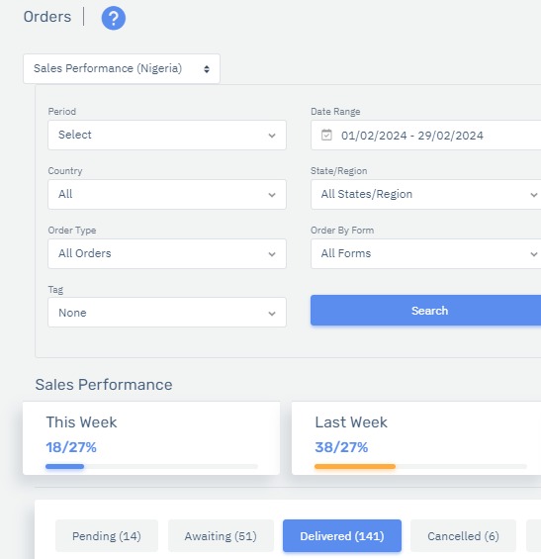Image resolution: width=541 pixels, height=559 pixels.
Task: Select the Delivered (141) tab
Action: coord(342,536)
